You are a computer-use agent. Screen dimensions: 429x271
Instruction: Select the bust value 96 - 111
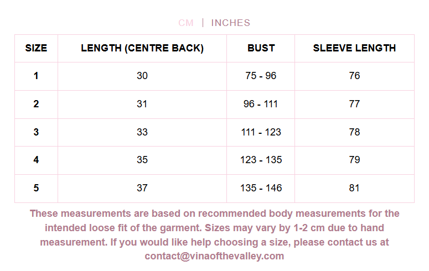coord(261,104)
